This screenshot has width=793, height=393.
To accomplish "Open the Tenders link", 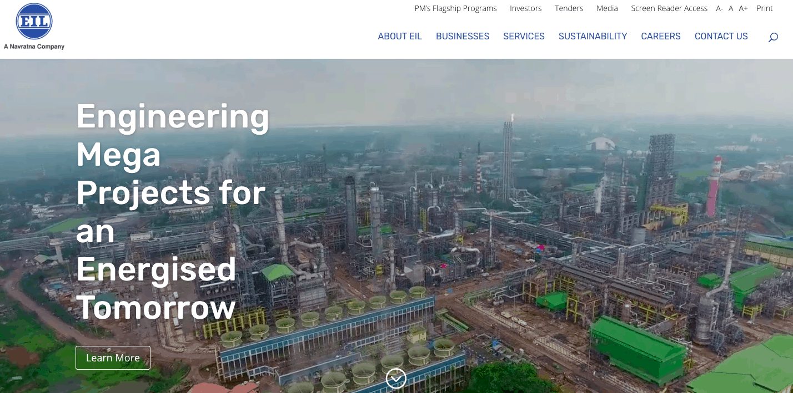I will tap(569, 8).
